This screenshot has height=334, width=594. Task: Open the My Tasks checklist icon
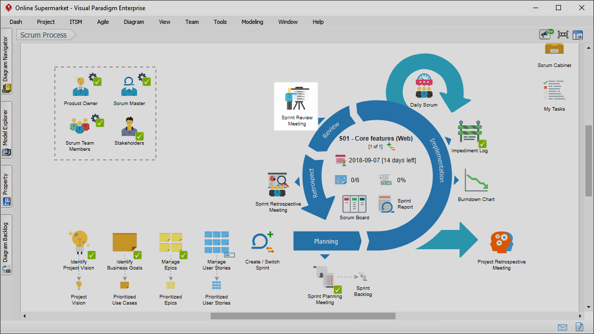point(554,90)
